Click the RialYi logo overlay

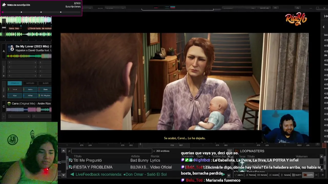pos(296,19)
